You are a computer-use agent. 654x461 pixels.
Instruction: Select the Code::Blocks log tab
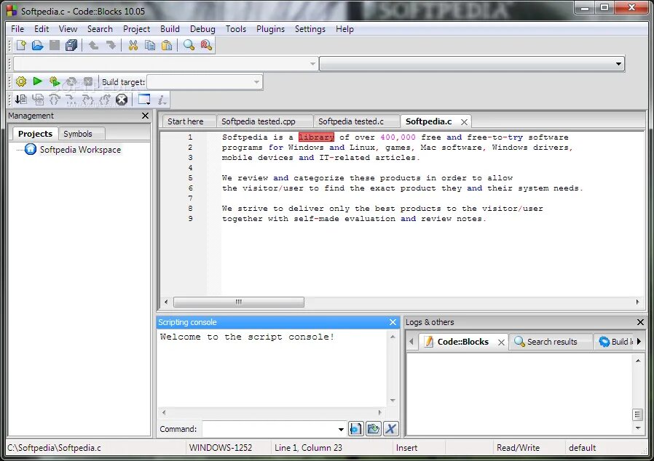pos(462,342)
